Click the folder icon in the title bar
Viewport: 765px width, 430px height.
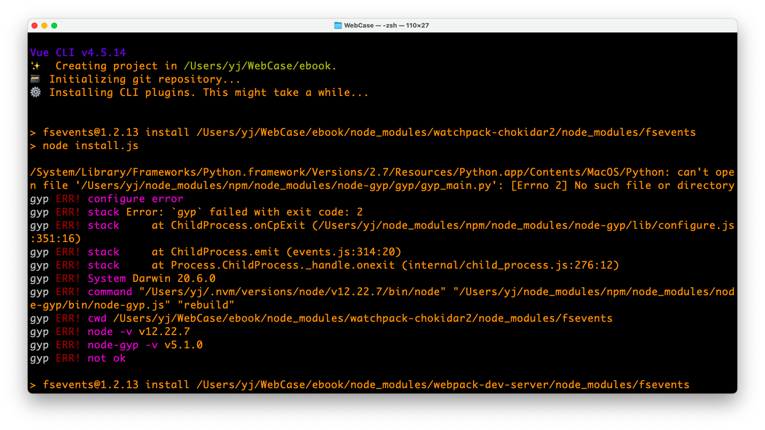click(338, 26)
